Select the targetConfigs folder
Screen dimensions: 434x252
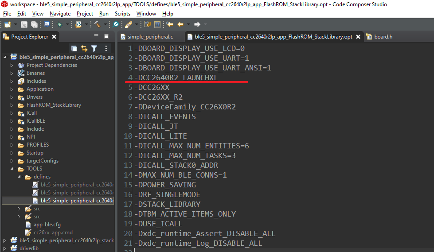[43, 161]
